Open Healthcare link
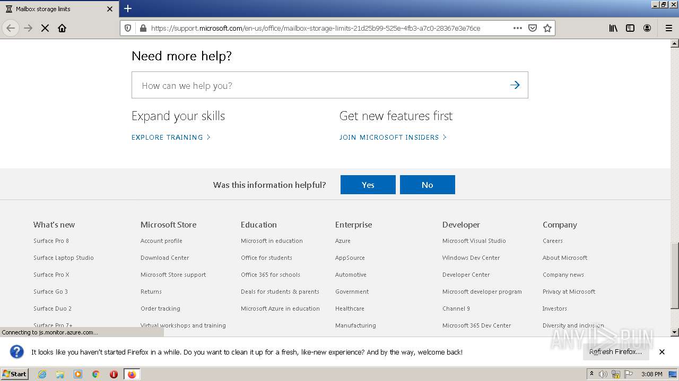This screenshot has height=381, width=679. pyautogui.click(x=350, y=309)
